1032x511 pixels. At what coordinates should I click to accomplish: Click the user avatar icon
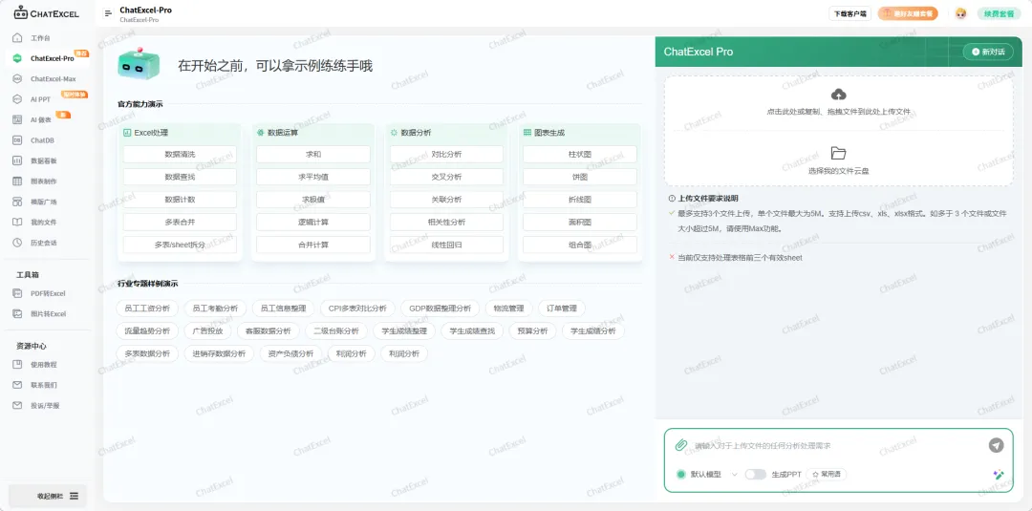961,13
